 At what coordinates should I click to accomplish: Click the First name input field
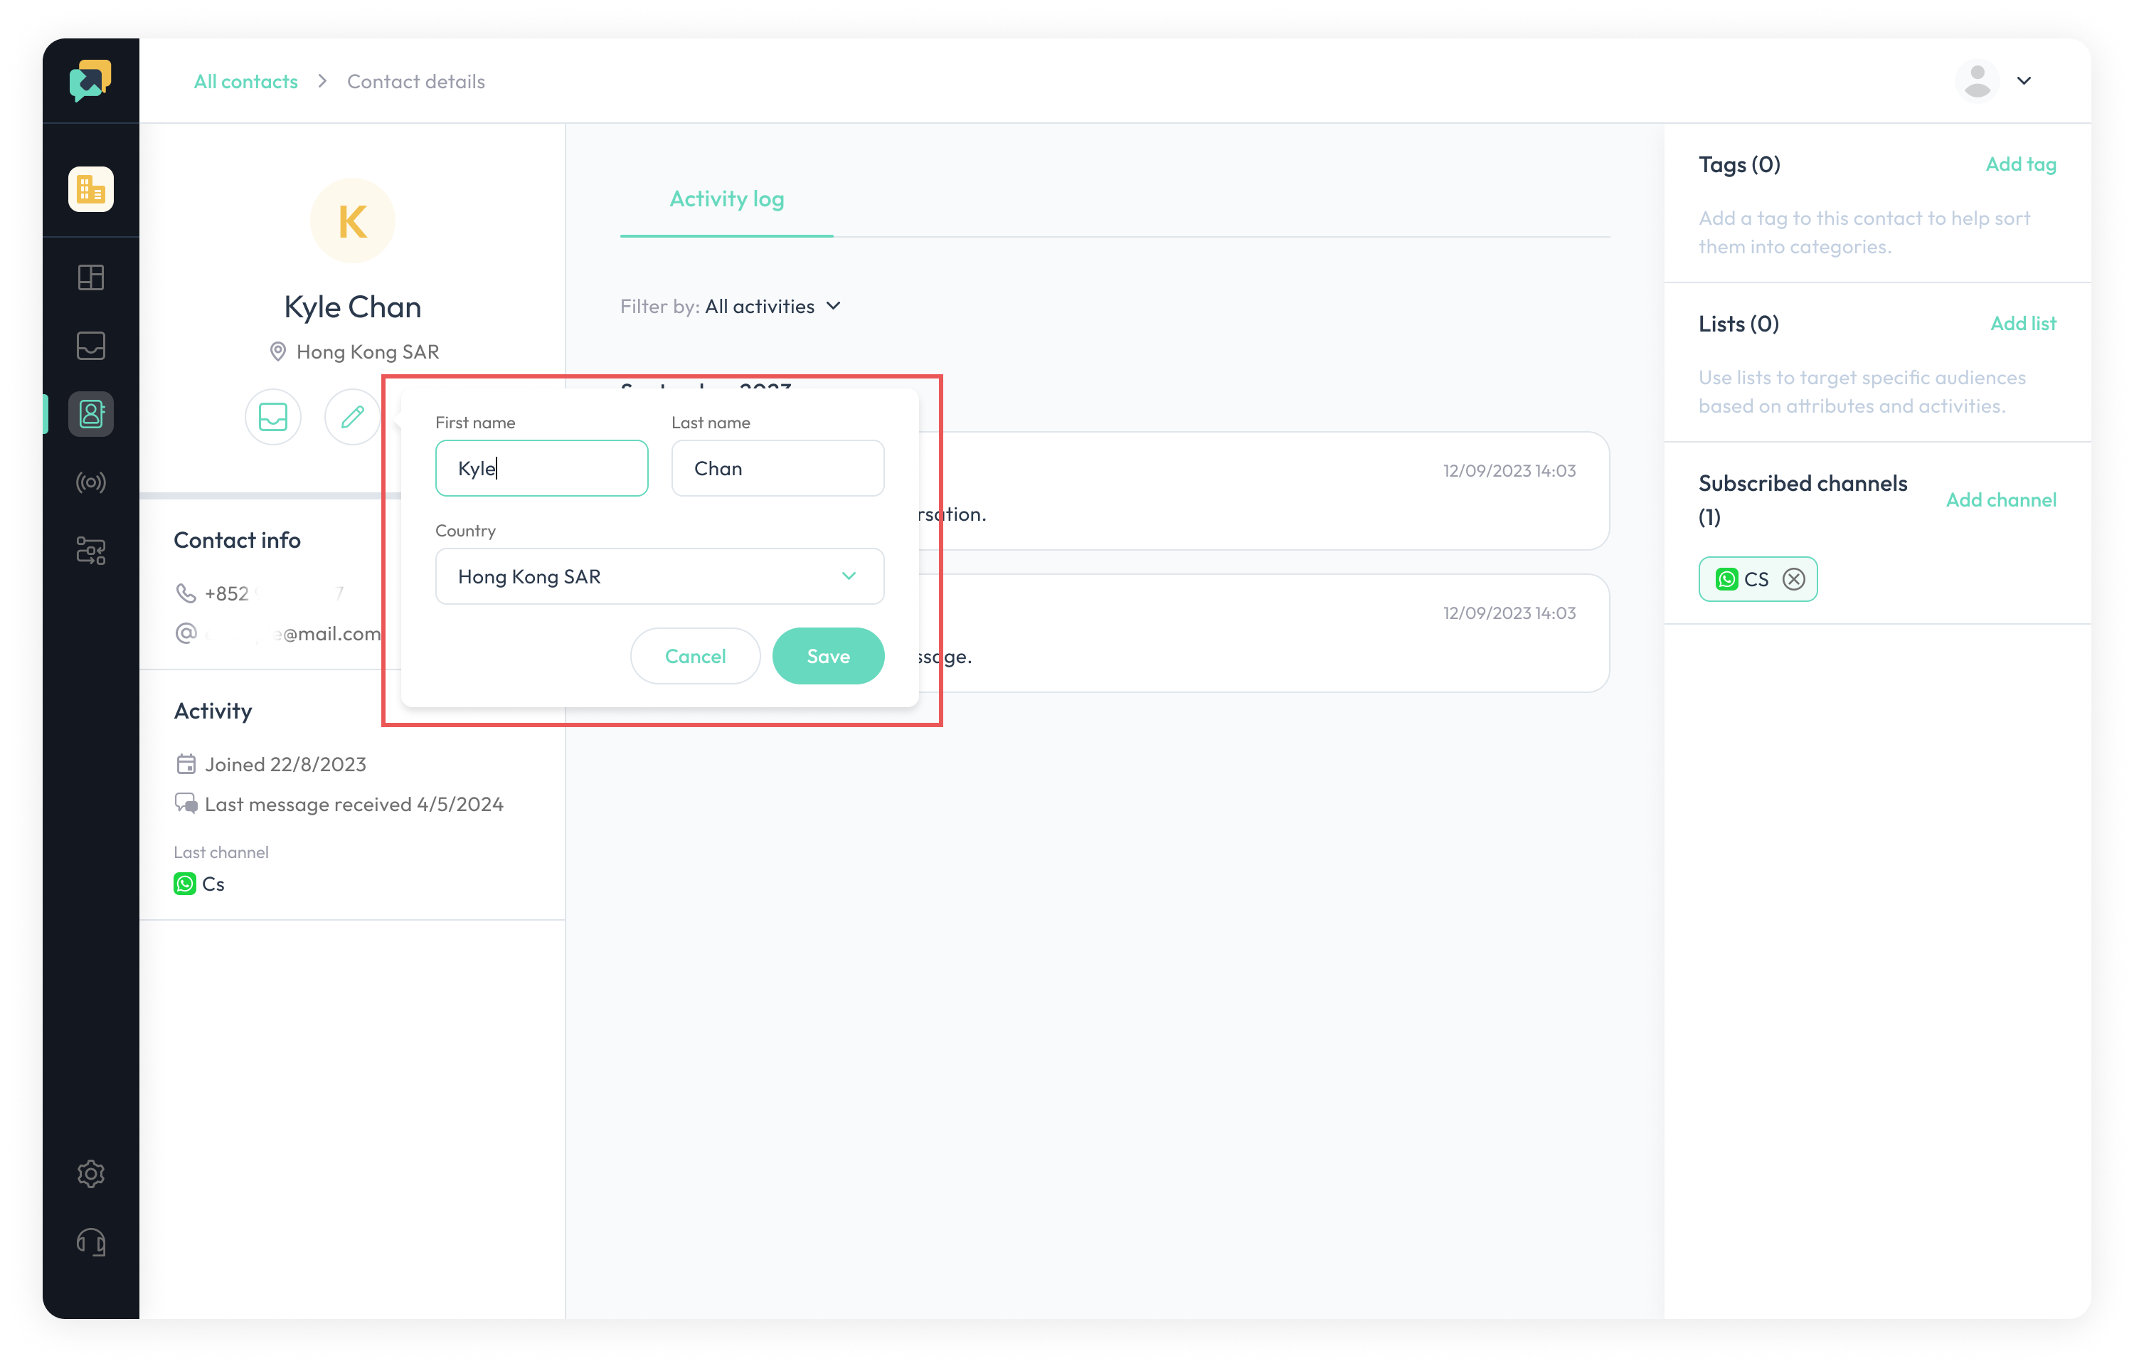pyautogui.click(x=541, y=467)
